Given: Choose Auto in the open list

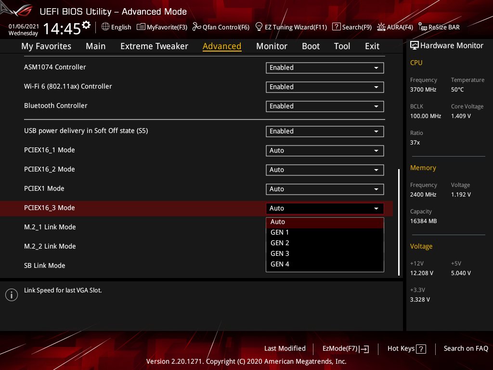Looking at the screenshot, I should pos(325,222).
